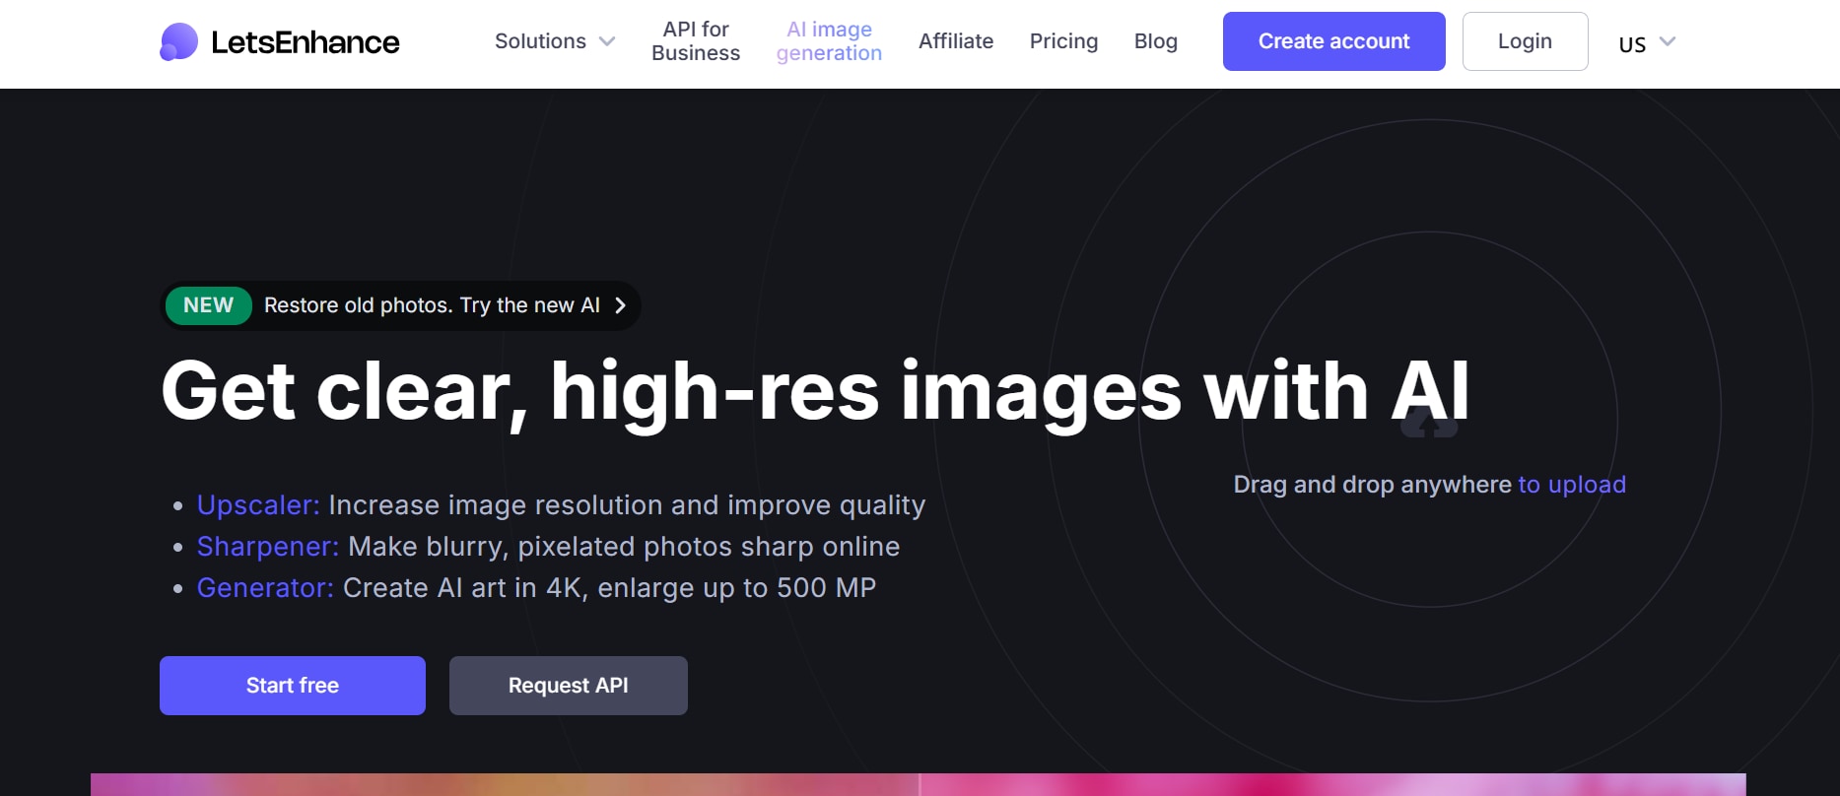Follow the Sharpener link
The image size is (1840, 796).
pos(268,547)
